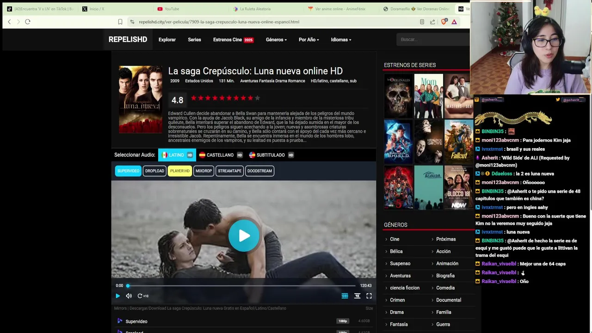Open the Fallout series poster

(458, 142)
